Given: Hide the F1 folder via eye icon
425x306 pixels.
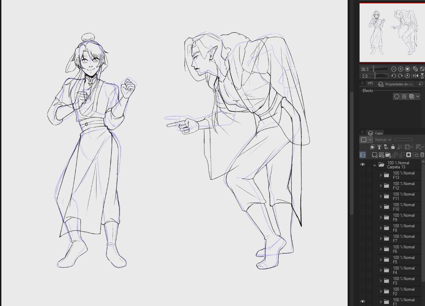Looking at the screenshot, I should [363, 302].
